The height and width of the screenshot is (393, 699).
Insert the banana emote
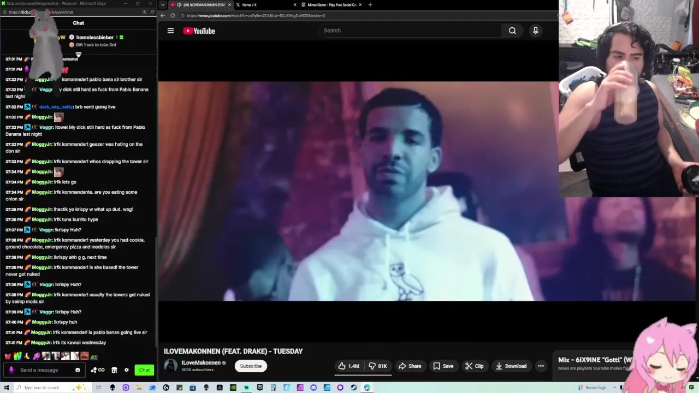coord(27,356)
